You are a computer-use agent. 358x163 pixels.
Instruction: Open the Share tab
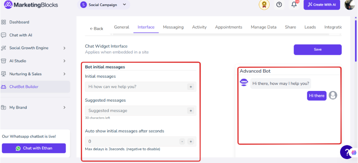tap(290, 27)
